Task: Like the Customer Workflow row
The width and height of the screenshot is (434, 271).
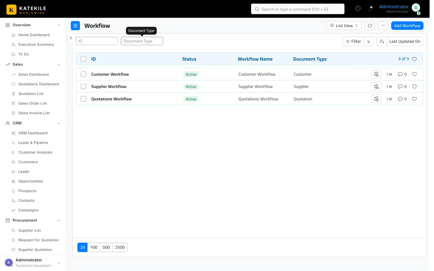Action: pyautogui.click(x=414, y=74)
